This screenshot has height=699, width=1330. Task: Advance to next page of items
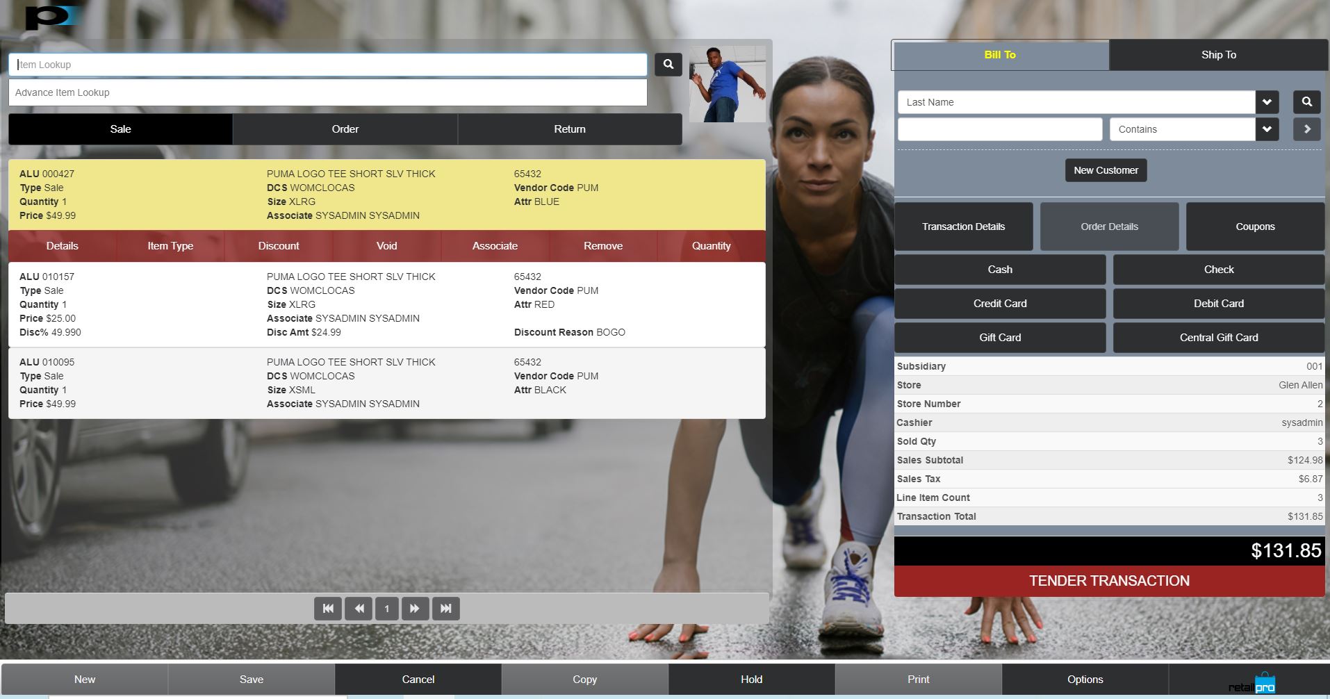coord(416,608)
